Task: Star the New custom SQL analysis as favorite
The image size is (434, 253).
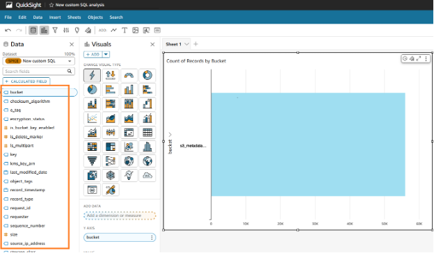Action: click(51, 5)
